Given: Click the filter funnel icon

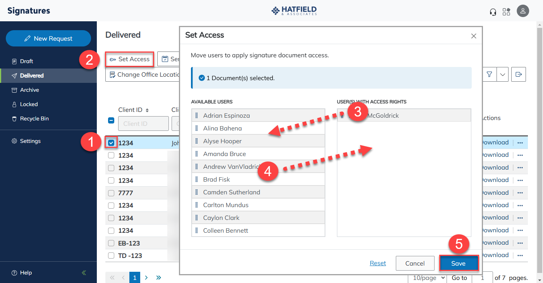Looking at the screenshot, I should (489, 74).
